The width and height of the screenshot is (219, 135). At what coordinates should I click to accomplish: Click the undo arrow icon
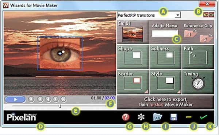pos(206,15)
